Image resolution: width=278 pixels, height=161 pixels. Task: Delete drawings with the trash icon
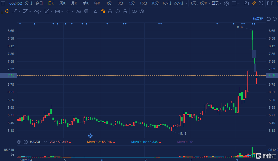pyautogui.click(x=125, y=11)
